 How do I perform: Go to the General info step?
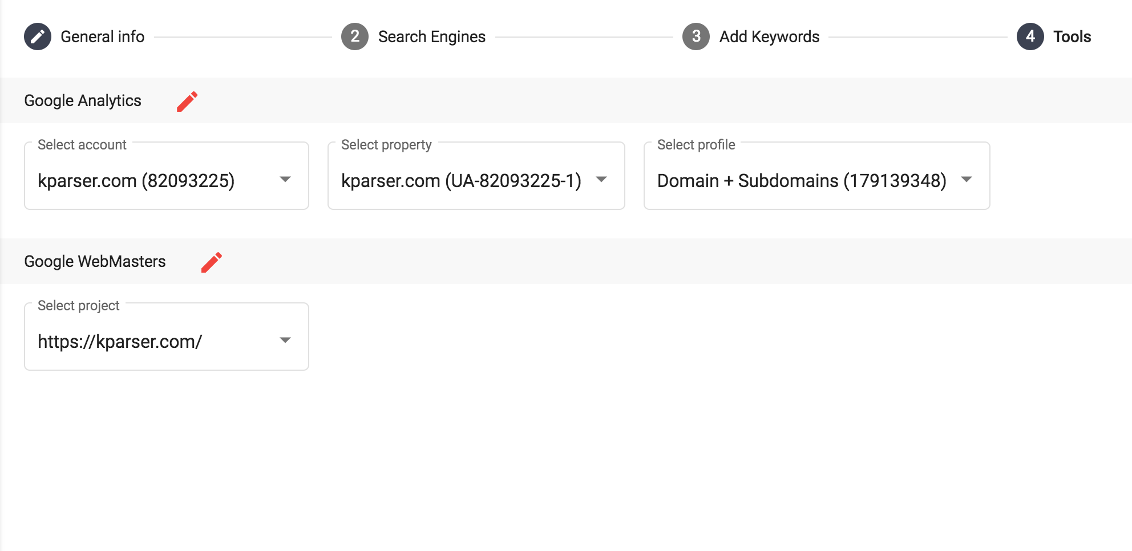point(103,37)
